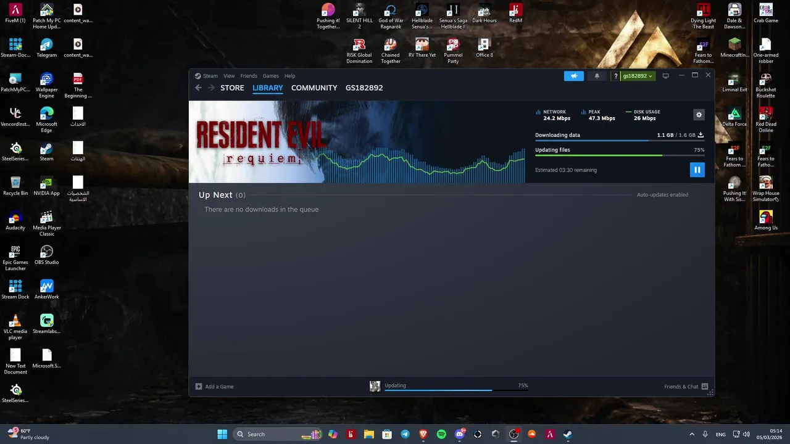Open Minecraft launcher desktop shortcut

tap(734, 47)
